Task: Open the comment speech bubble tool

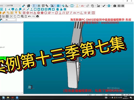Action: coord(43,6)
